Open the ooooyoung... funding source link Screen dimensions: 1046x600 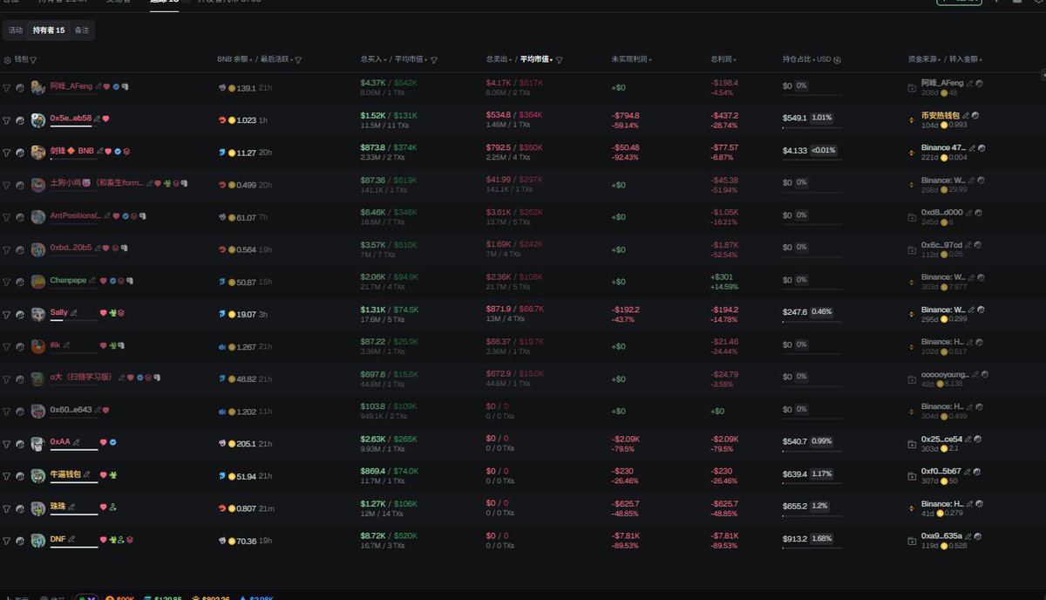[x=945, y=374]
